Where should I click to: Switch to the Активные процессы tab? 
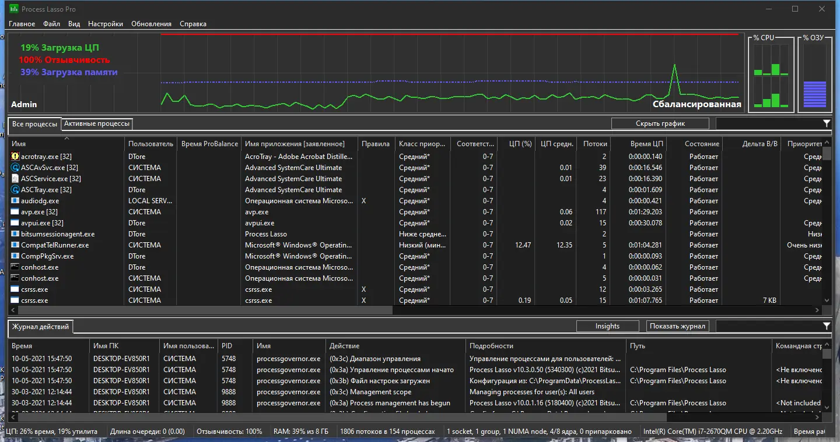[x=97, y=123]
